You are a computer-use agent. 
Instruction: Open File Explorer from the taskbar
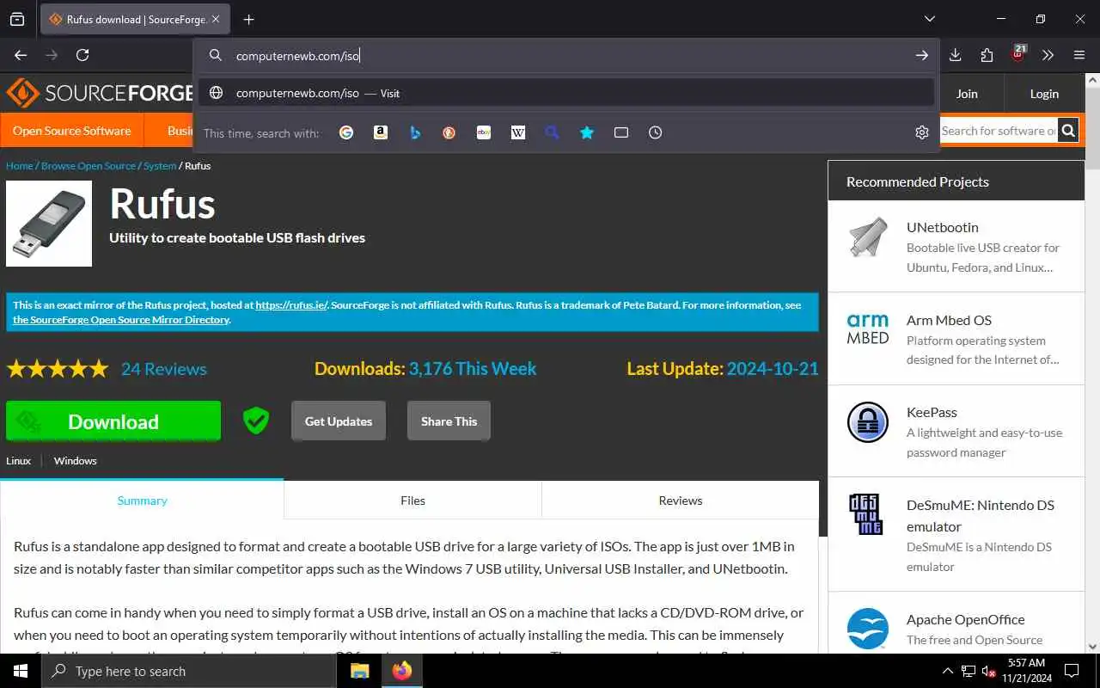pyautogui.click(x=359, y=671)
